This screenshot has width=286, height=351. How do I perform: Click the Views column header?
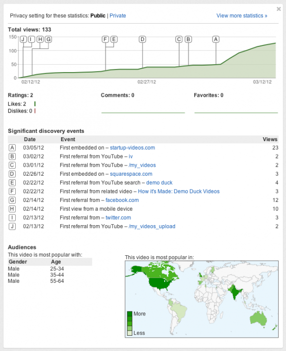point(270,139)
